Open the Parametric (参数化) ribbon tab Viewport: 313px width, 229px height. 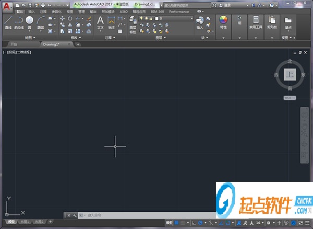click(x=56, y=12)
